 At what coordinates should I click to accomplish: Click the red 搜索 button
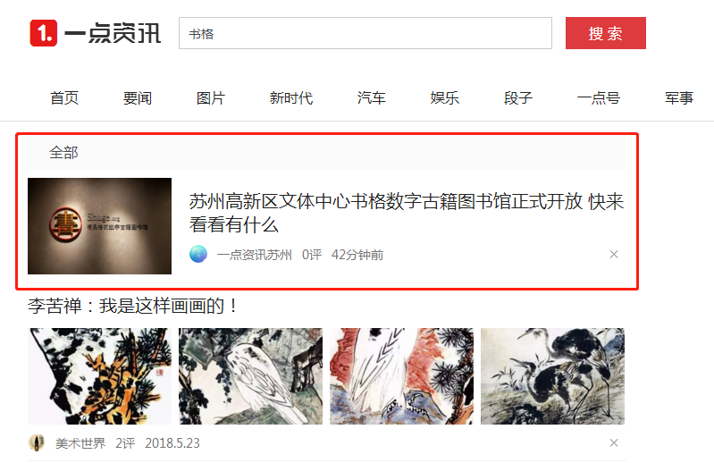[606, 33]
